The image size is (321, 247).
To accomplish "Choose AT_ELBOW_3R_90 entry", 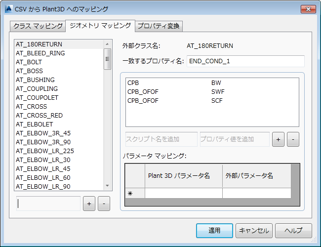I will [x=59, y=142].
